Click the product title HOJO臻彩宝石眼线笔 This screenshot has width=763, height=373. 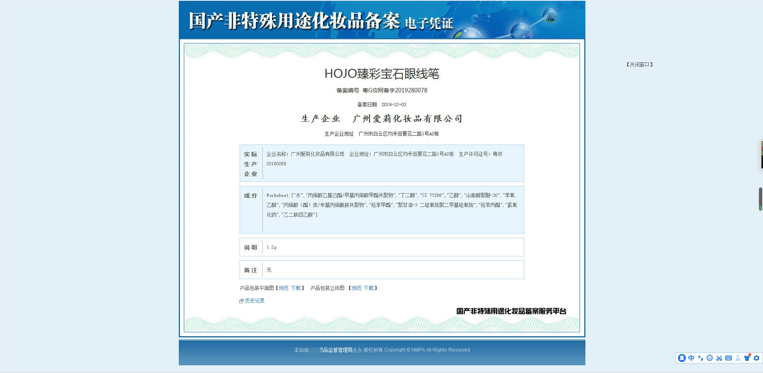(382, 74)
